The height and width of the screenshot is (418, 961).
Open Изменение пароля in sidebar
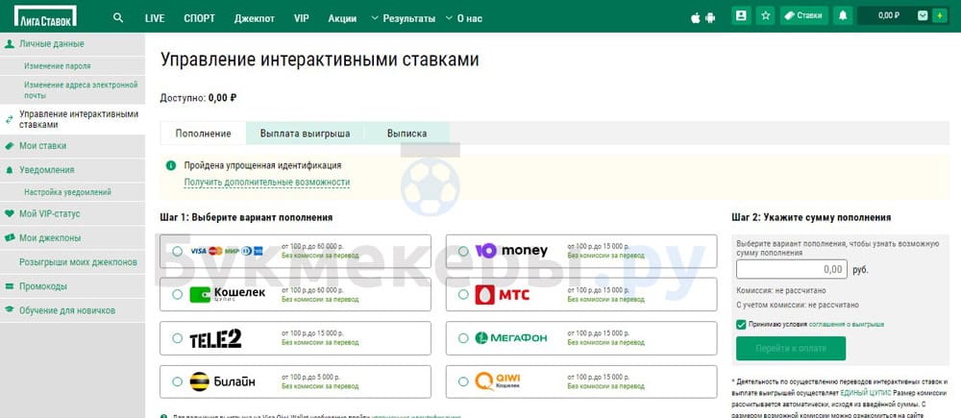coord(58,65)
